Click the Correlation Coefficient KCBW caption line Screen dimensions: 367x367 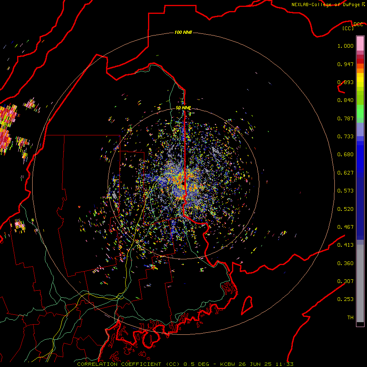click(185, 364)
